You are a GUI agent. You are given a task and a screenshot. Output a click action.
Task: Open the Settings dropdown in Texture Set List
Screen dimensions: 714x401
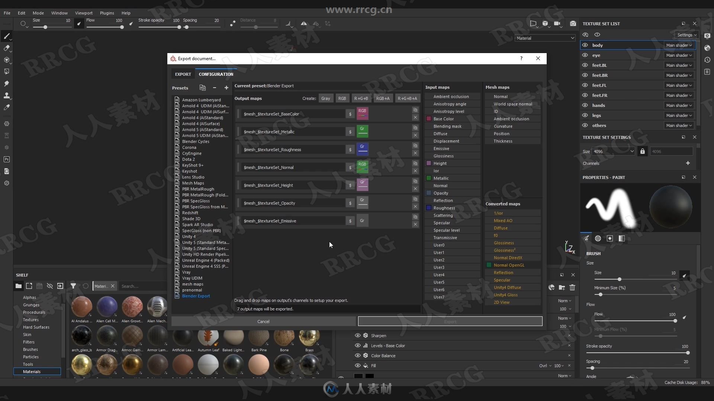point(687,35)
